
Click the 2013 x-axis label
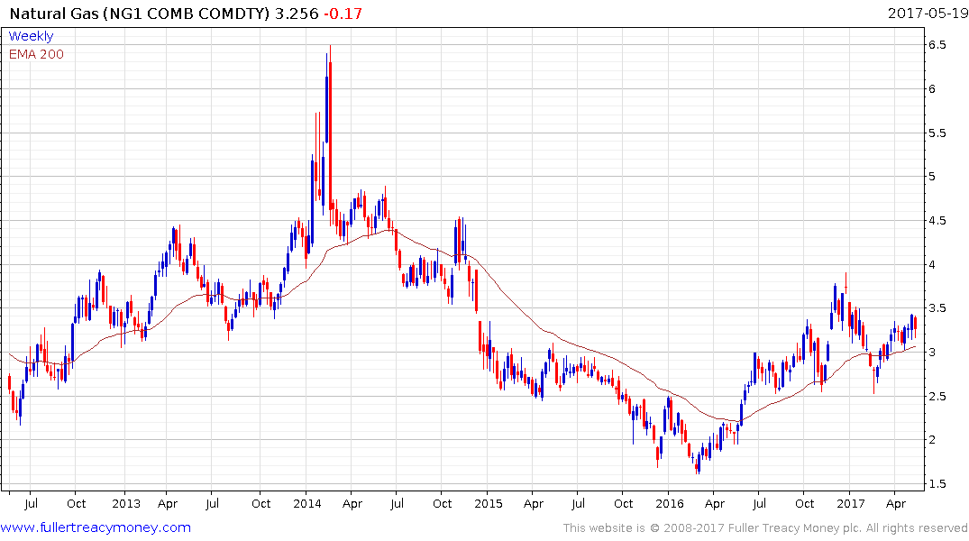click(x=126, y=503)
